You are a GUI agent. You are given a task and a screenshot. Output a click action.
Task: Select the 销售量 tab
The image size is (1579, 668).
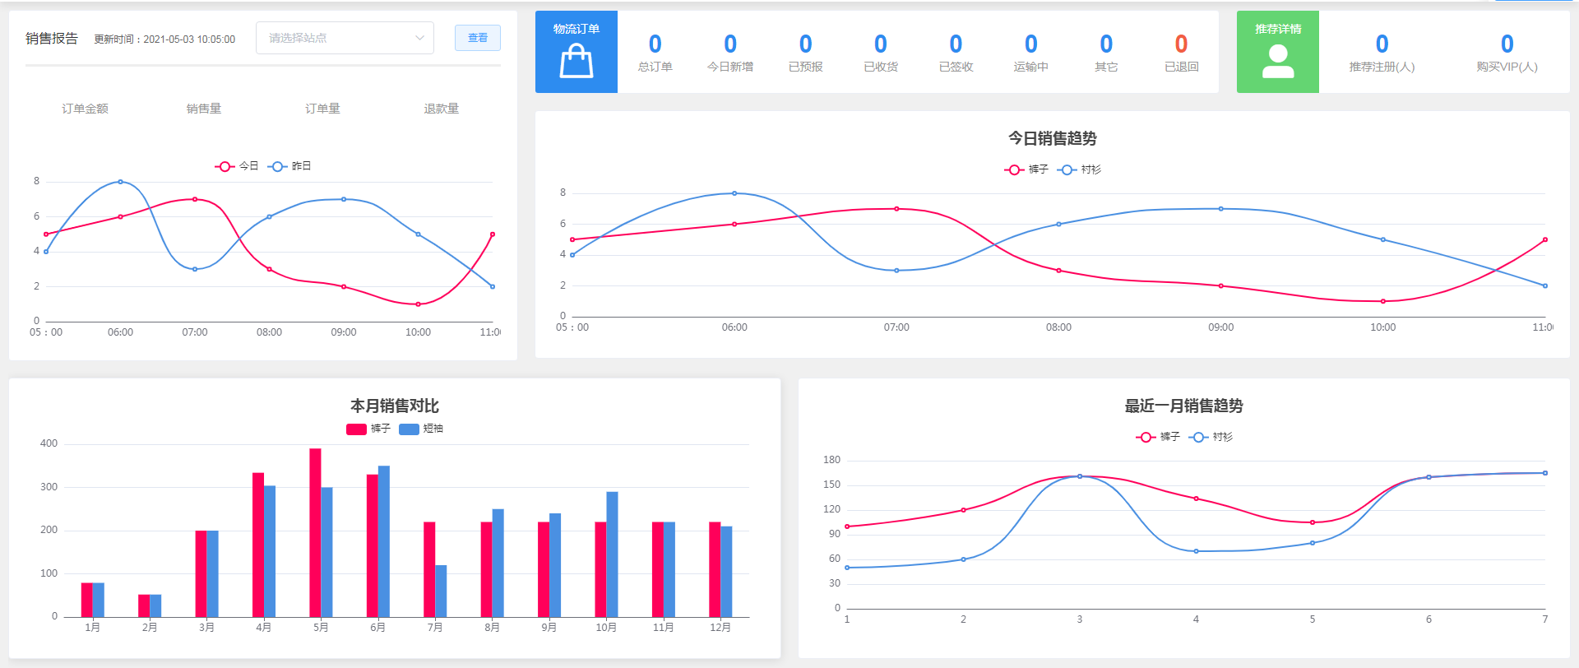click(203, 109)
